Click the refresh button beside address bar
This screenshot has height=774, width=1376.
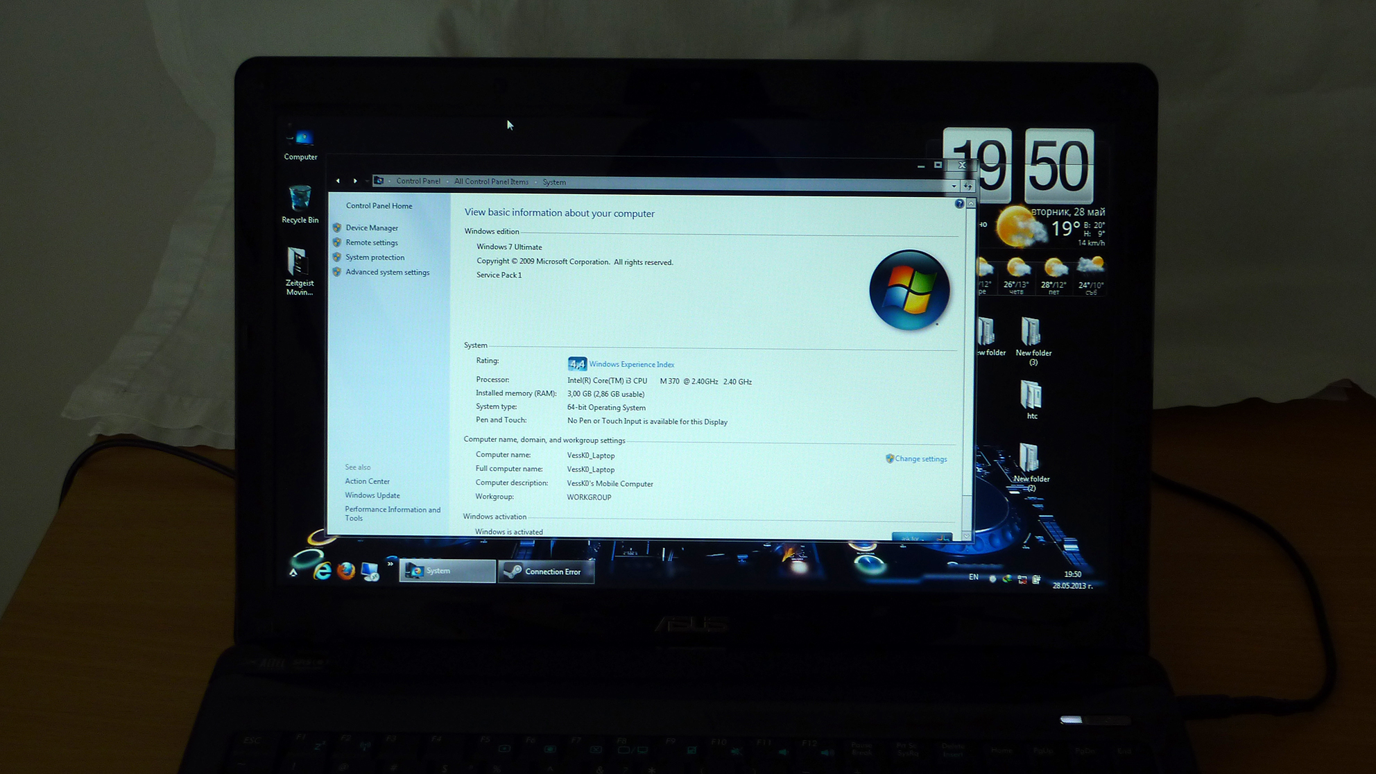click(968, 186)
